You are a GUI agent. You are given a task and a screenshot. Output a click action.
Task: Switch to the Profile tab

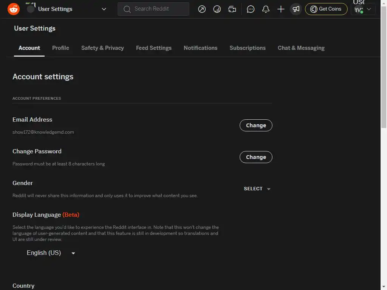[60, 48]
